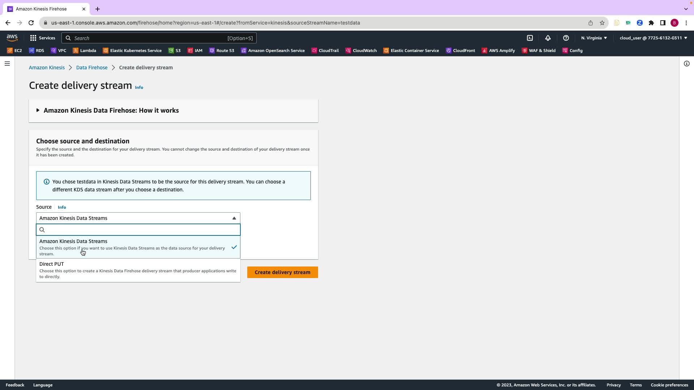Open the N. Virginia region selector
The height and width of the screenshot is (390, 694).
594,38
